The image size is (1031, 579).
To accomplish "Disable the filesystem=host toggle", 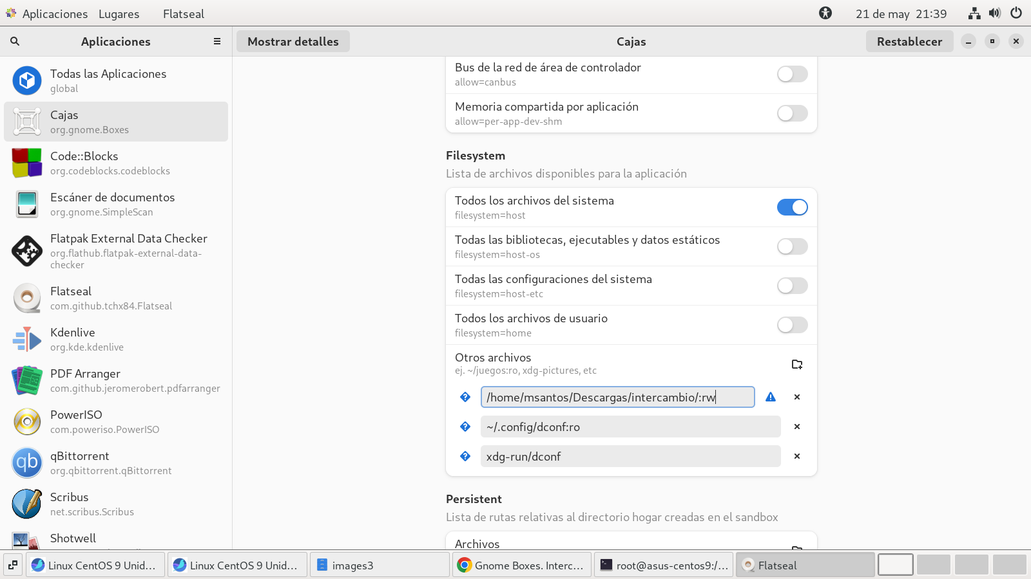I will click(x=792, y=207).
